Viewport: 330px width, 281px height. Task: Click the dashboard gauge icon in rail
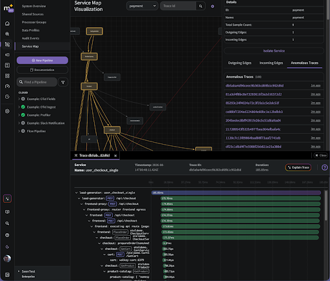pos(7,86)
